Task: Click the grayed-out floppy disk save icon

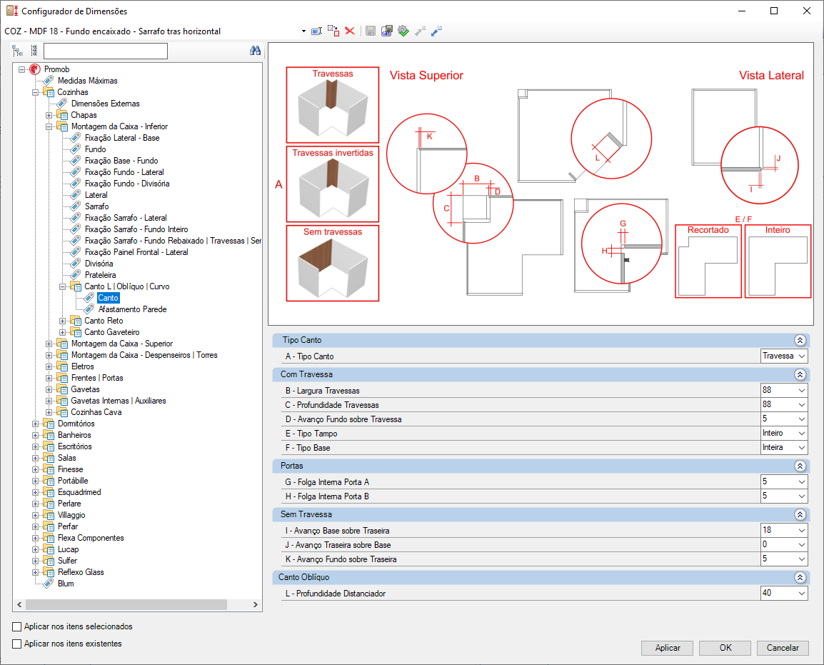Action: tap(371, 31)
